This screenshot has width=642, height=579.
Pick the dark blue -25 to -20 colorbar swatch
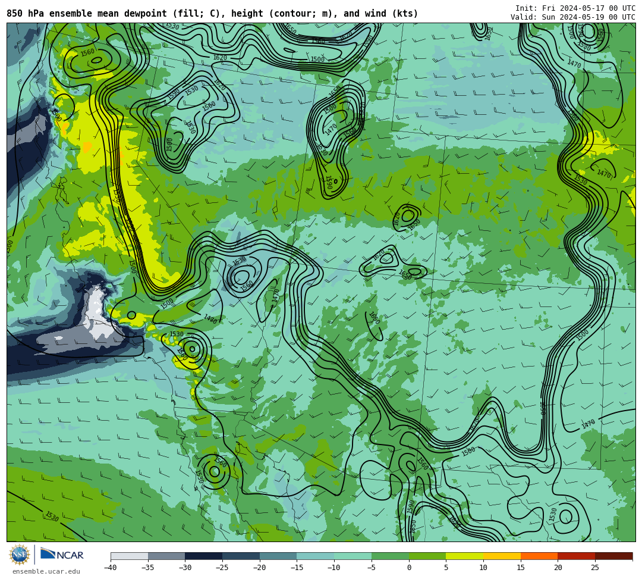pos(241,556)
